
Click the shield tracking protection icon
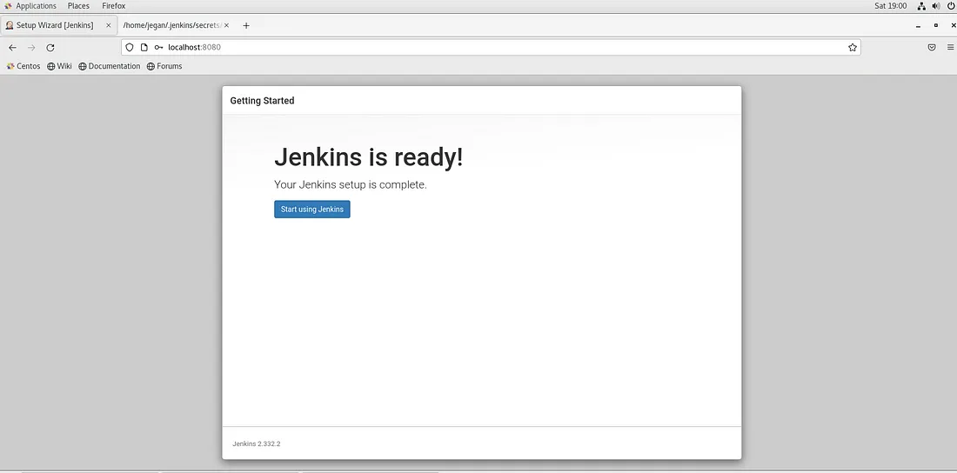pos(130,48)
